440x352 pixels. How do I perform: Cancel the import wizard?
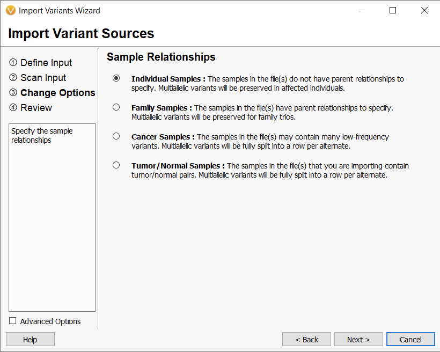pyautogui.click(x=410, y=339)
